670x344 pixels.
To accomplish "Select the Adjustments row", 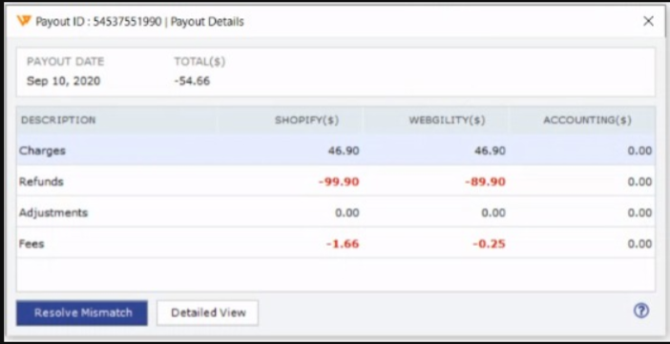I will click(x=335, y=212).
